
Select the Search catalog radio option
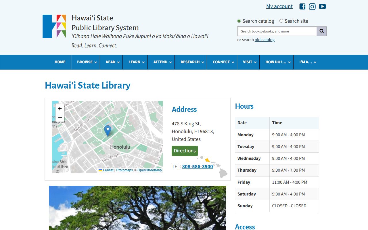(x=239, y=21)
